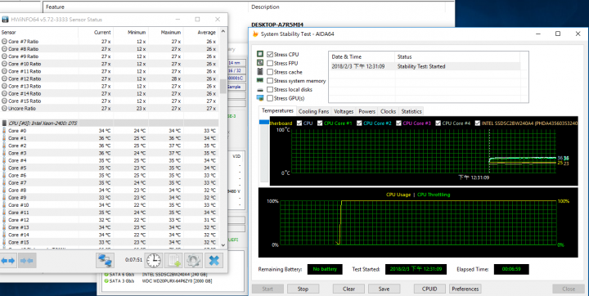The image size is (589, 296).
Task: Open the network remote connection icon in HWiNFO
Action: point(105,260)
